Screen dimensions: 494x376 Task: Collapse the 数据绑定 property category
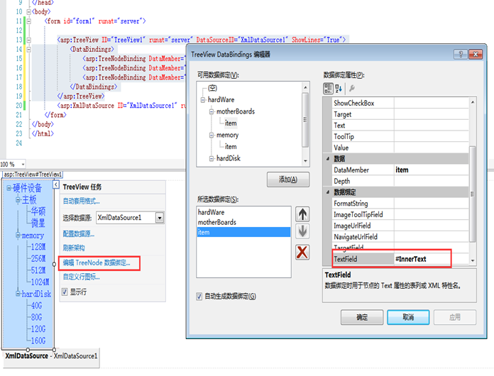coord(328,192)
